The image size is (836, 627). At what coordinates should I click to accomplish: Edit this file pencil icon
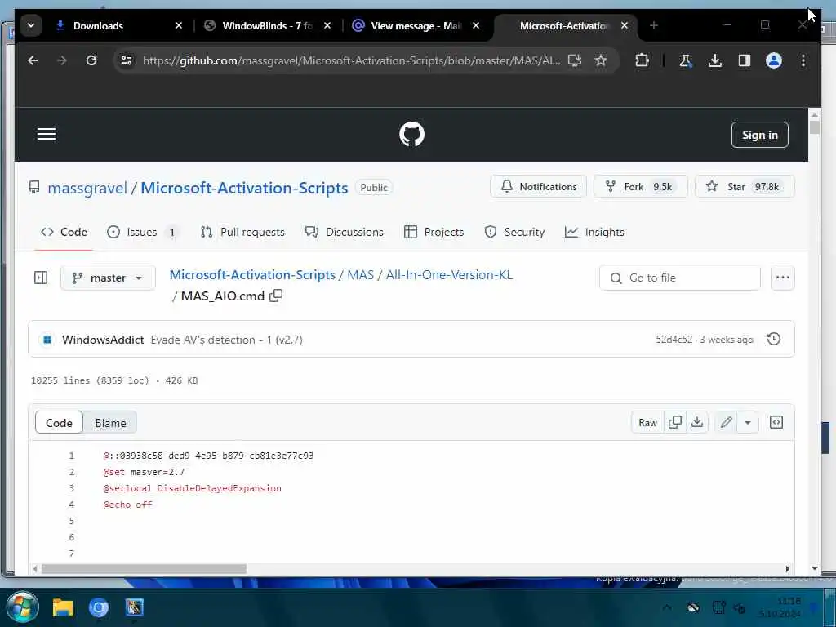[726, 422]
